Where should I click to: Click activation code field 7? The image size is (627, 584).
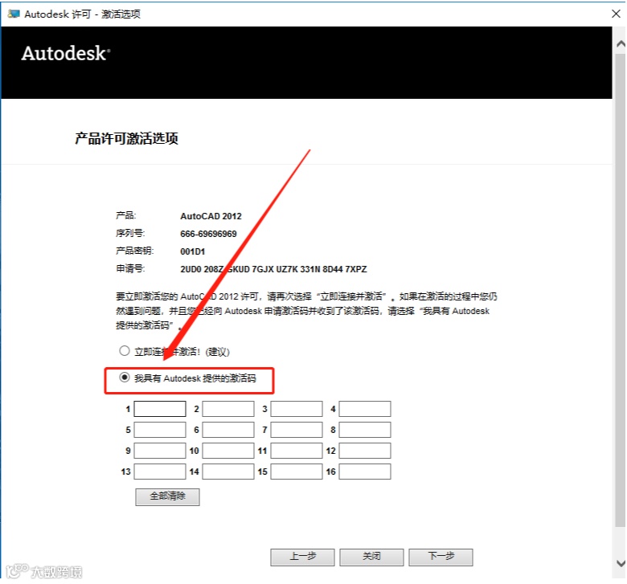[x=297, y=430]
